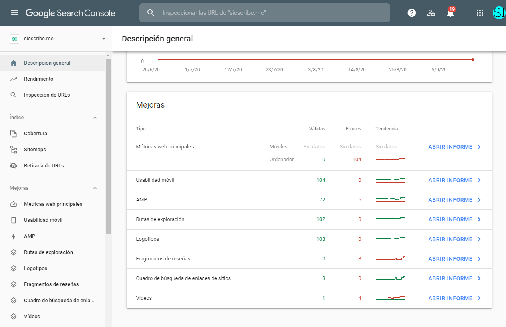Click Fragmentos de reseñas table row label
The height and width of the screenshot is (327, 506).
pyautogui.click(x=163, y=259)
